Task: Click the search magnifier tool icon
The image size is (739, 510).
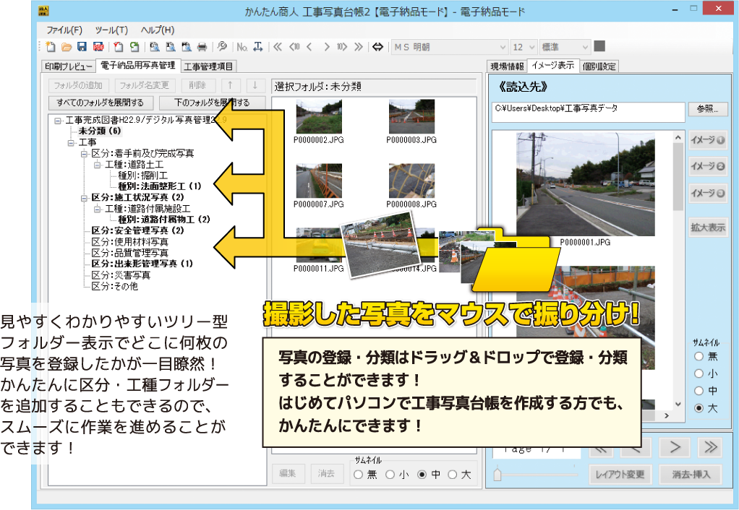Action: click(222, 47)
